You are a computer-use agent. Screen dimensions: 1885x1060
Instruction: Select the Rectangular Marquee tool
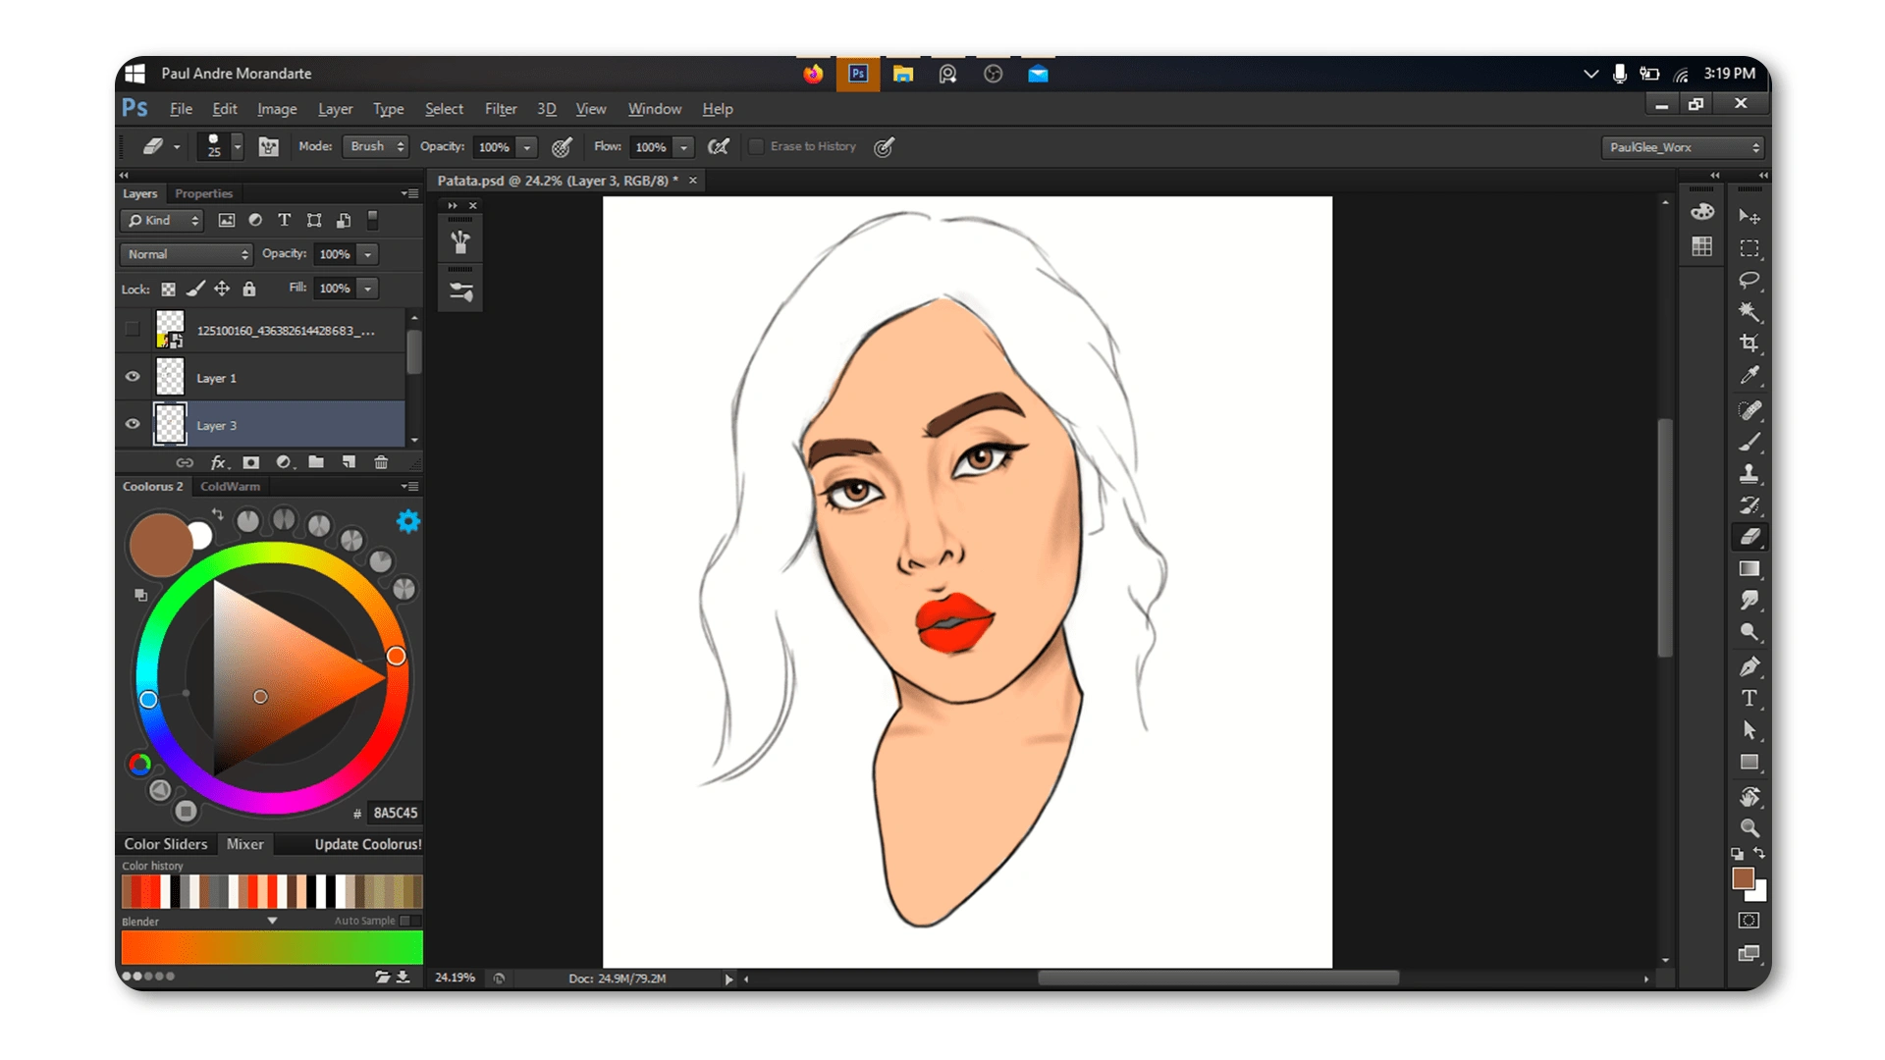coord(1749,248)
